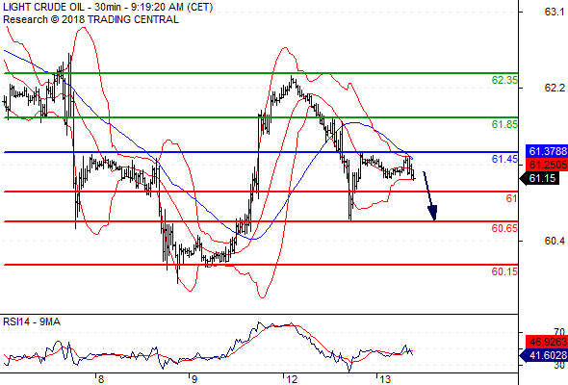Screen dimensions: 568x385
Task: Click the blue 41.6028 RSI value tag
Action: click(544, 355)
